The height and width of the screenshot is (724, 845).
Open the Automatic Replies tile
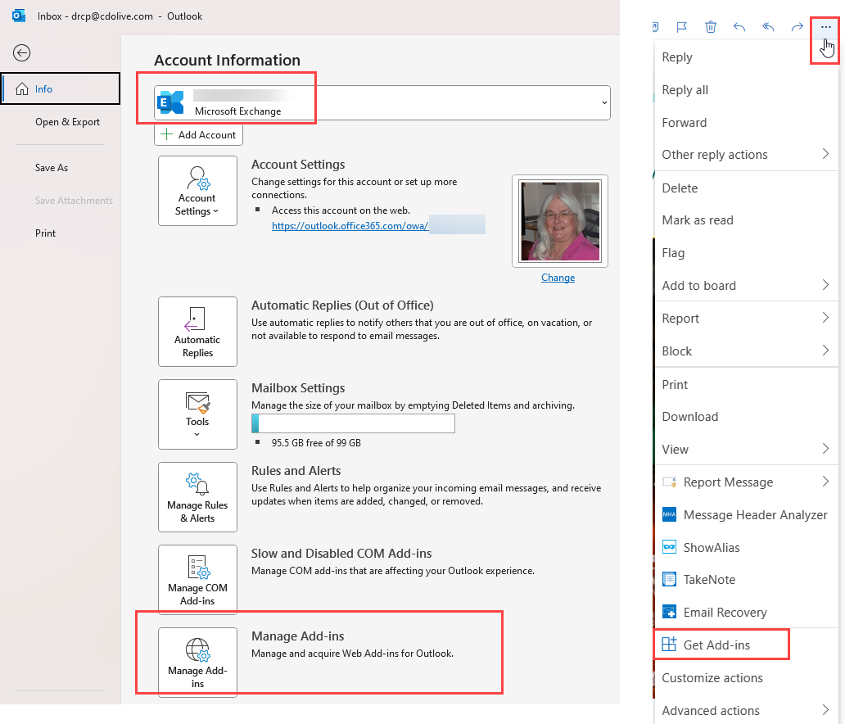[x=198, y=332]
